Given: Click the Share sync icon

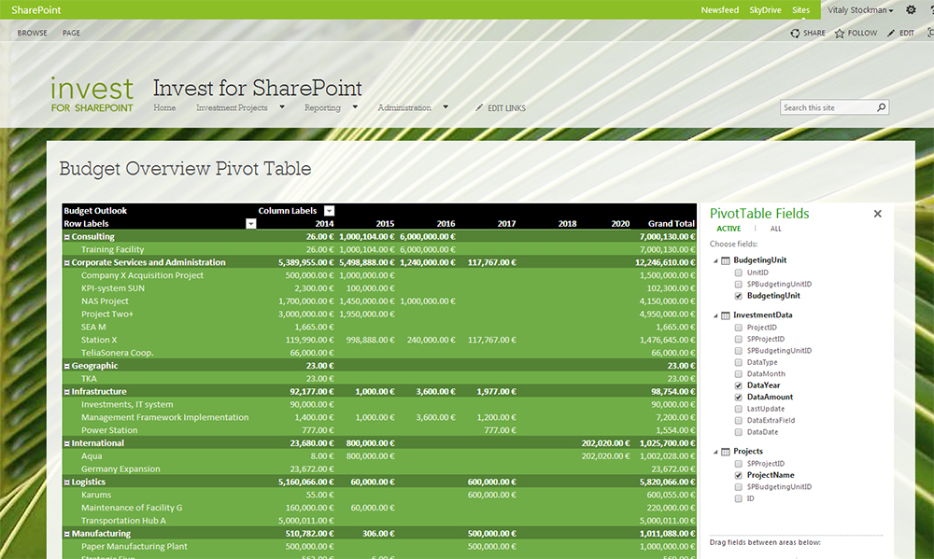Looking at the screenshot, I should point(795,34).
